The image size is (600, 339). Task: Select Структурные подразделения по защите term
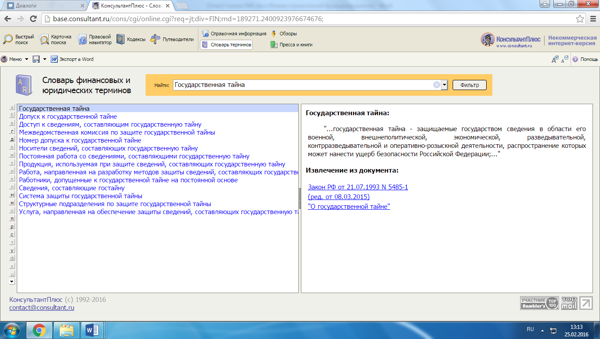point(115,204)
